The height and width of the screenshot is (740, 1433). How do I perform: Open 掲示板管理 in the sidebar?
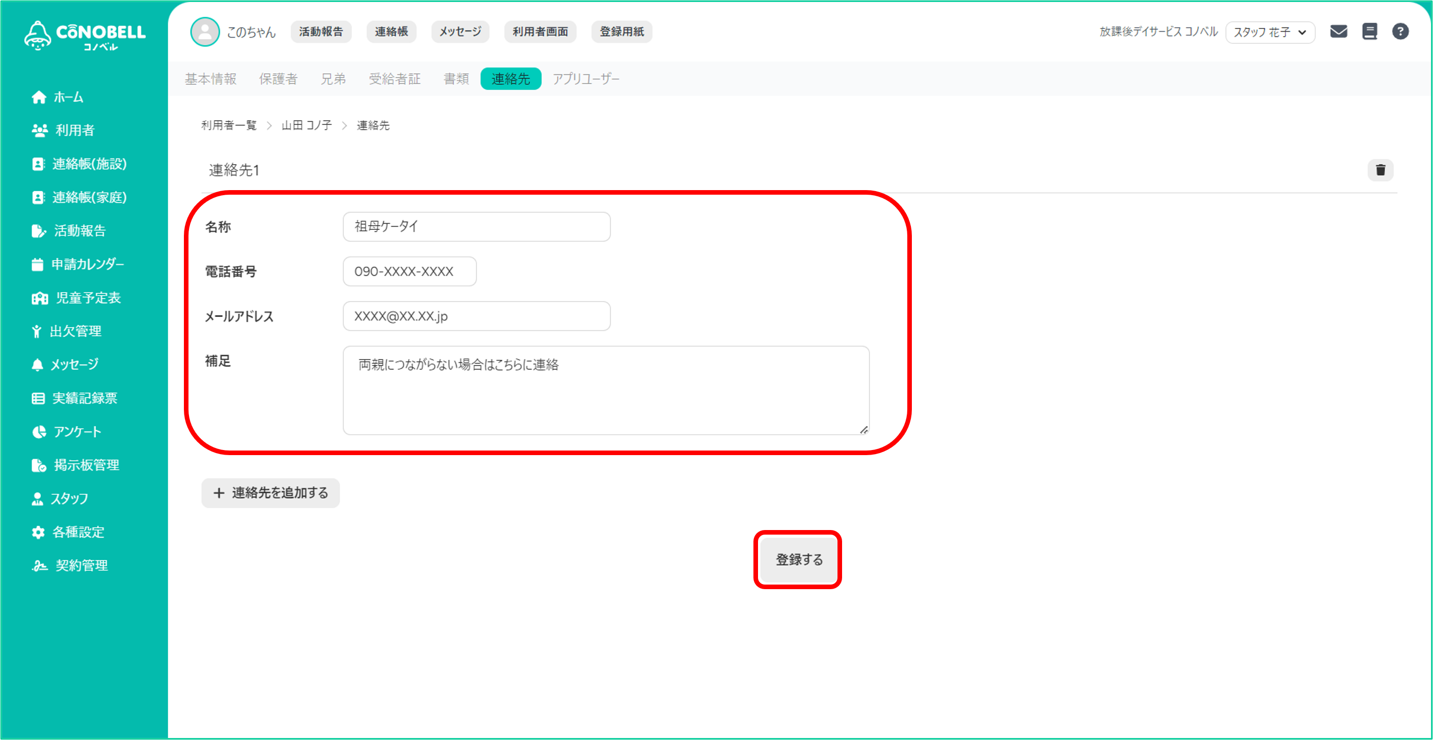[x=76, y=465]
